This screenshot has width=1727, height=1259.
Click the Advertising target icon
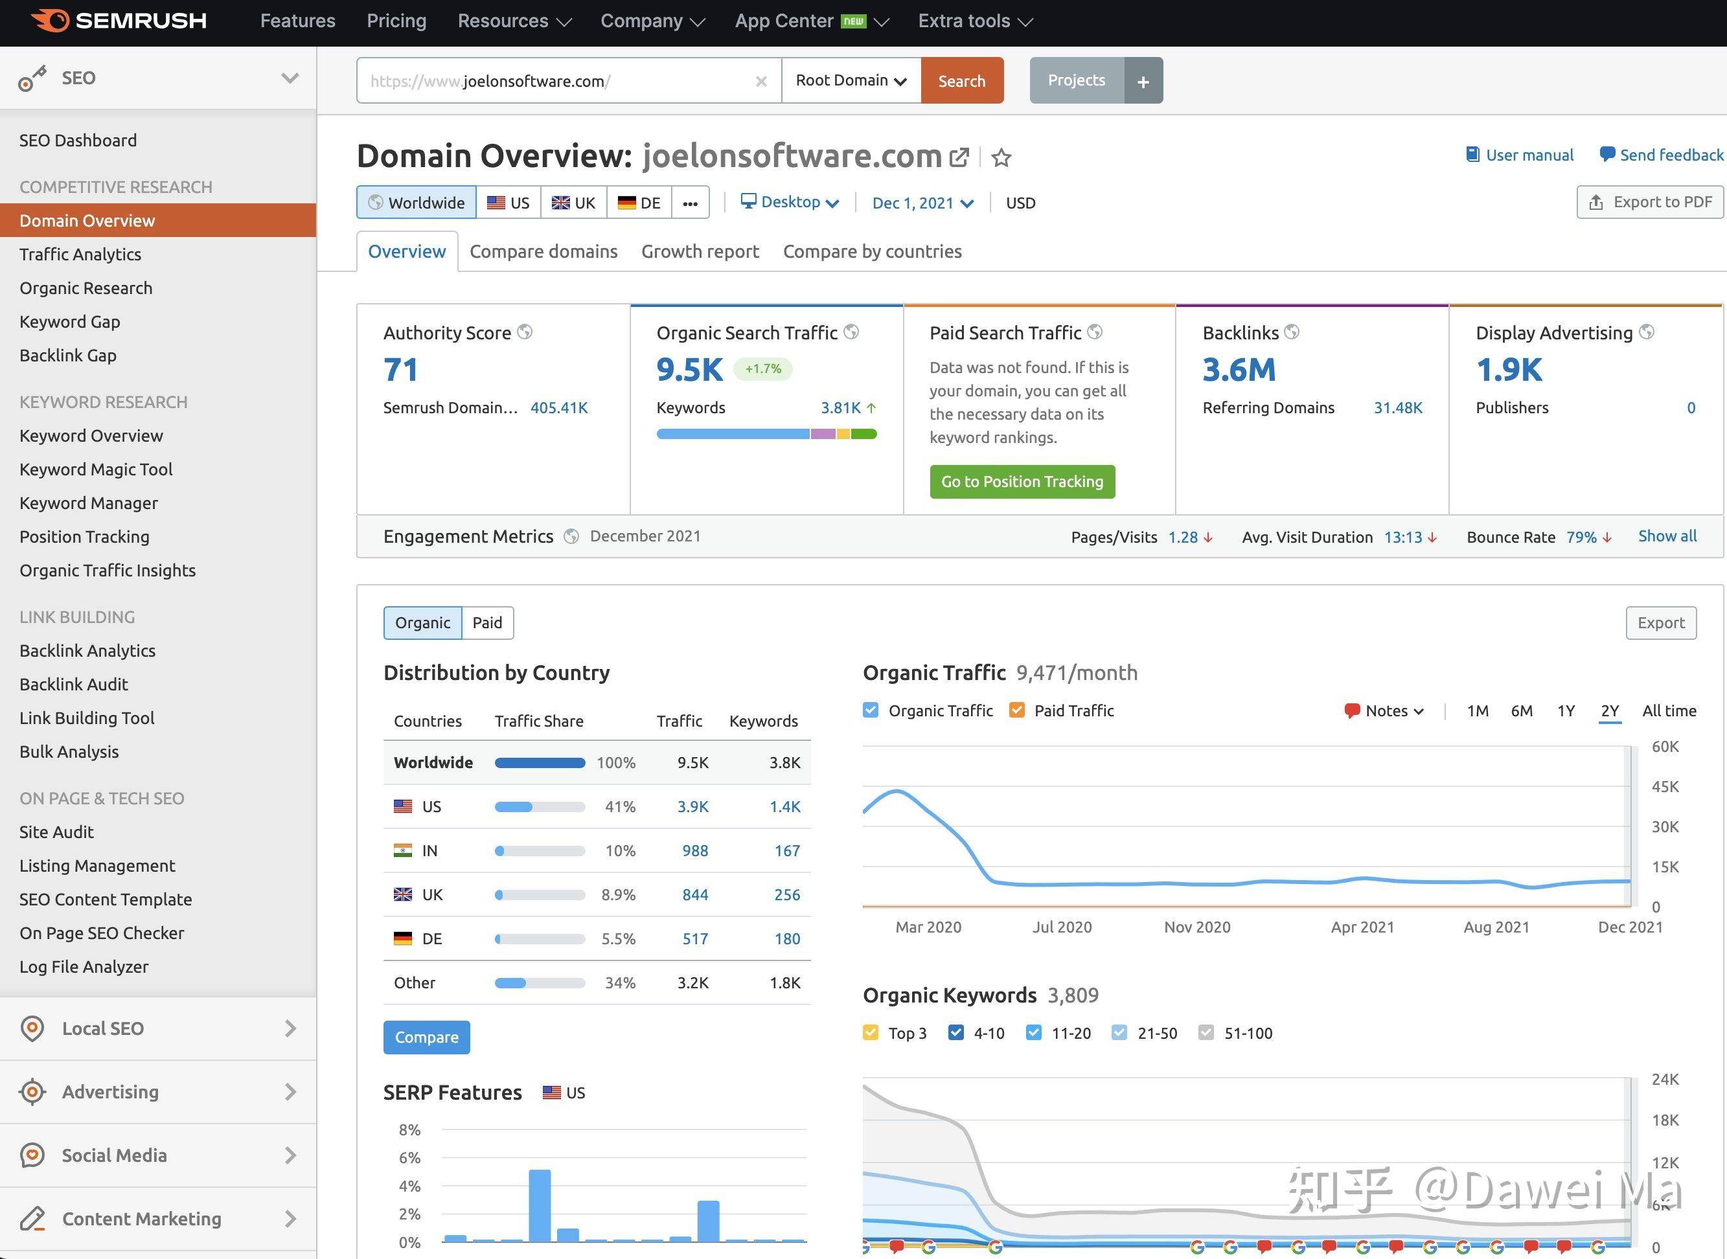point(32,1091)
